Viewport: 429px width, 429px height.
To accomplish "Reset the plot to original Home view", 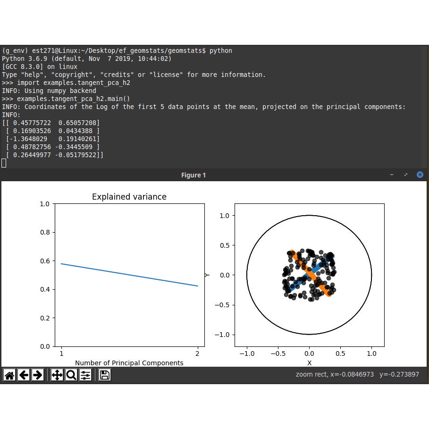I will point(9,375).
